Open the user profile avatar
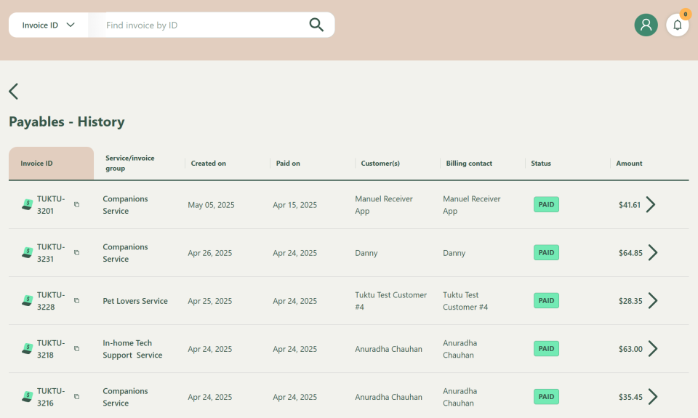This screenshot has height=418, width=698. coord(646,25)
